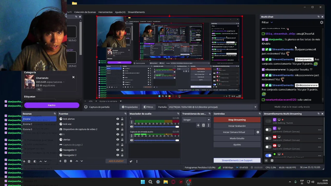Add a multi-streaming output with plus icon
The width and height of the screenshot is (331, 186).
pos(266,161)
